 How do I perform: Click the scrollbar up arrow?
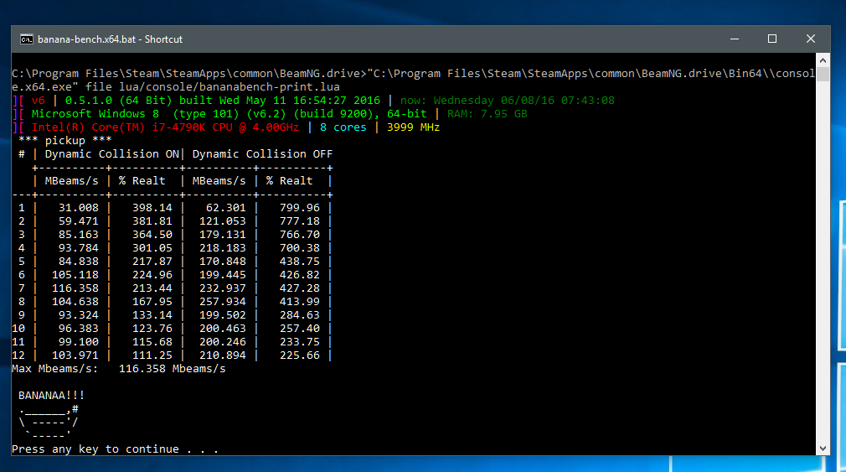(x=823, y=60)
